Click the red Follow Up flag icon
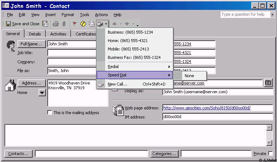The height and width of the screenshot is (162, 277). (x=74, y=24)
